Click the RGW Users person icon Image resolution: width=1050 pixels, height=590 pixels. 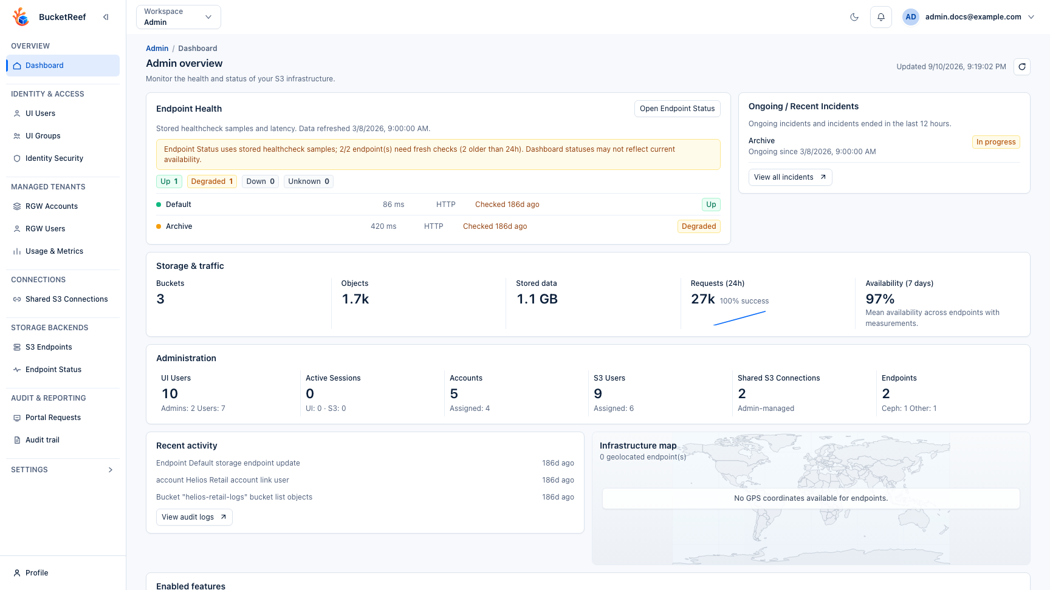click(17, 229)
